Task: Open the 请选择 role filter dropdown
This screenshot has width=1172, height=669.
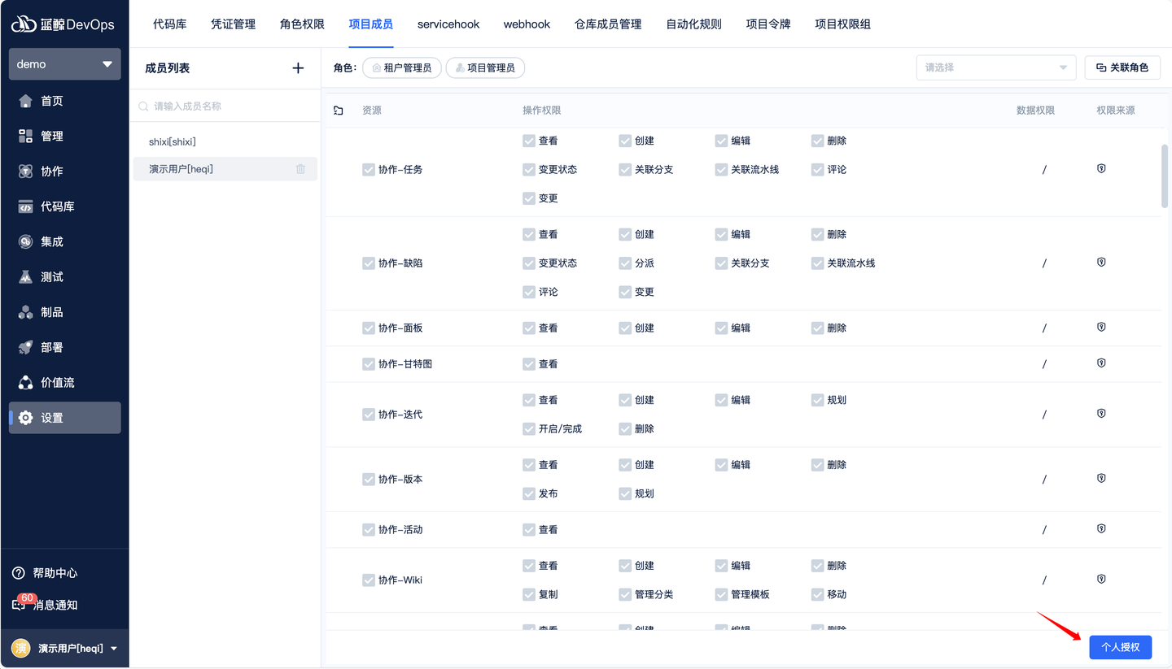Action: (x=995, y=67)
